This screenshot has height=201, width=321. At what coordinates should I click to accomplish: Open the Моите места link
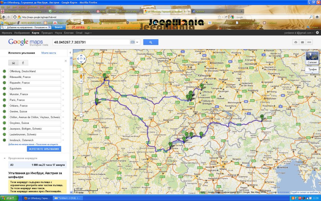point(49,53)
